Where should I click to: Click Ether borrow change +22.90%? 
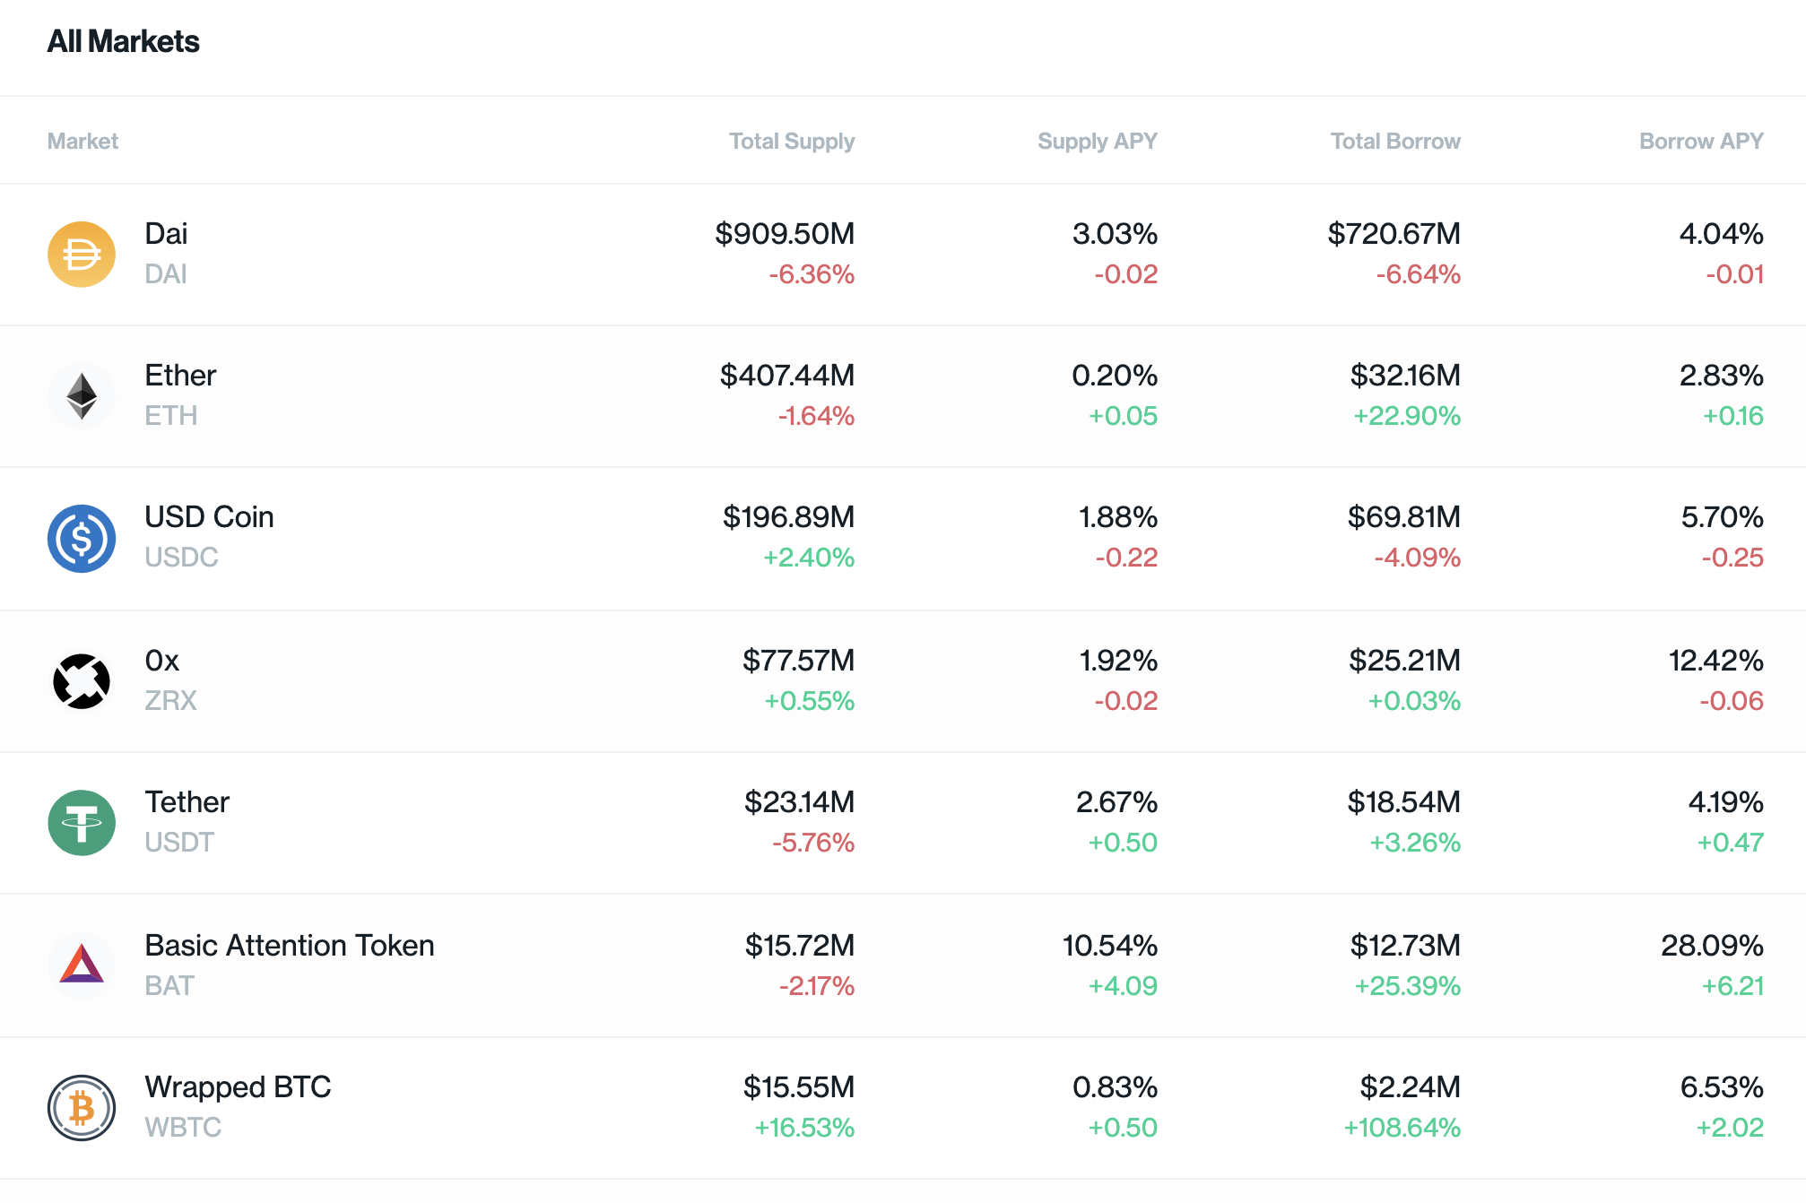click(x=1407, y=416)
